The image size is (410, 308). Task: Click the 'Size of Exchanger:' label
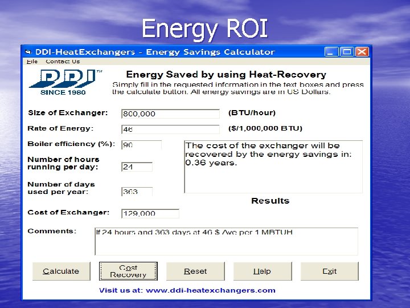(68, 113)
